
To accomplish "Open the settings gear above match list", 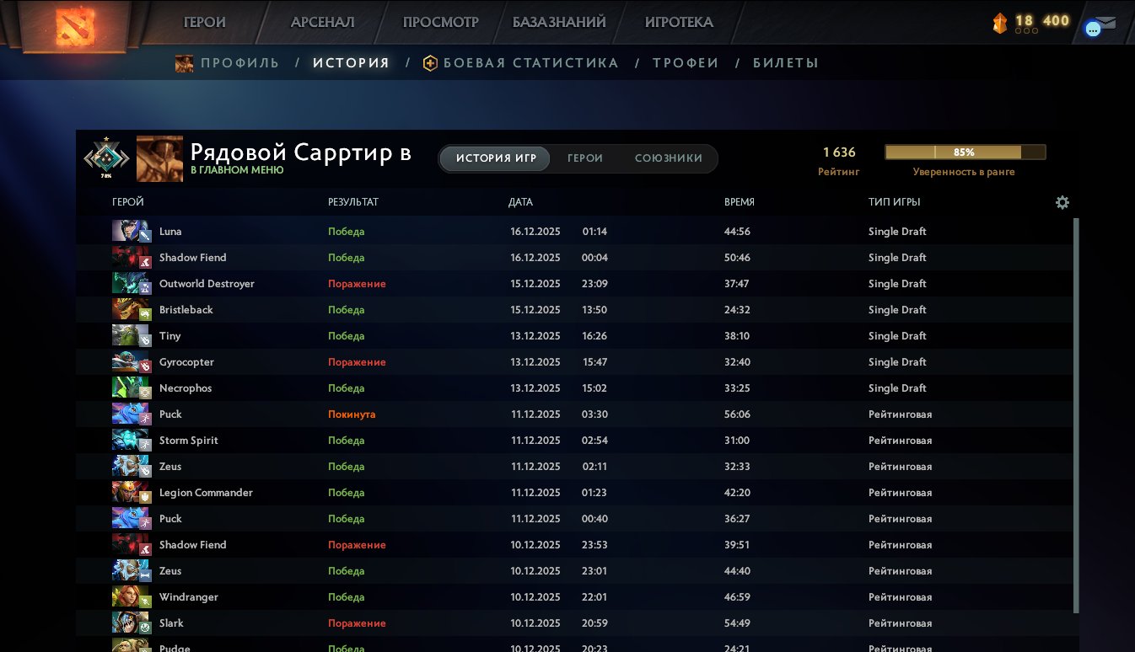I will pos(1062,202).
